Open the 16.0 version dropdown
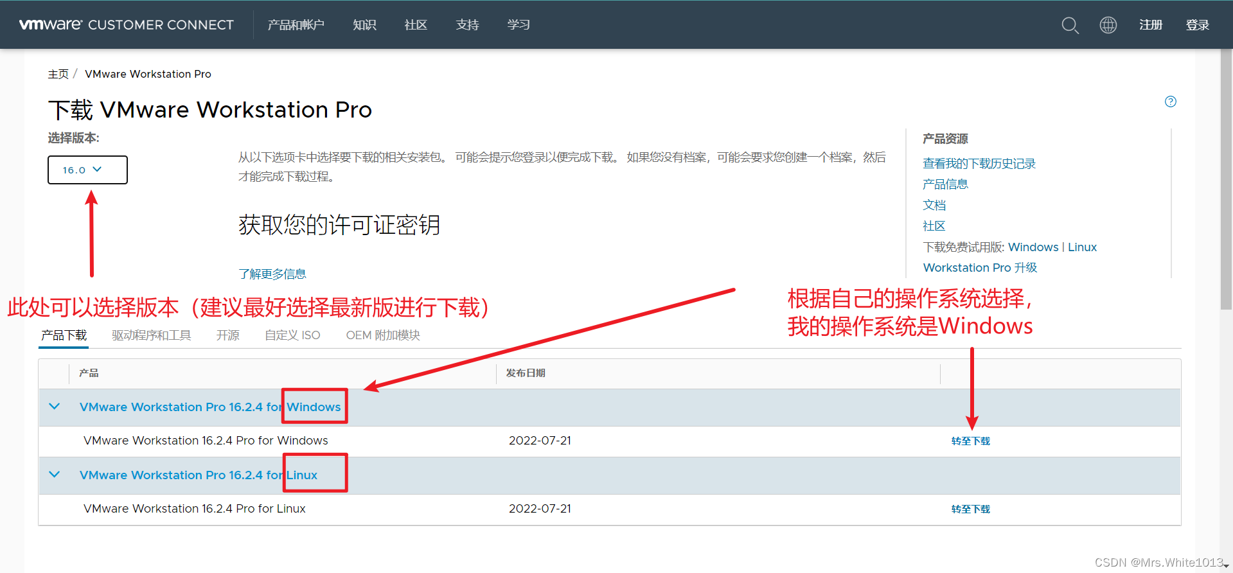The width and height of the screenshot is (1233, 573). click(x=87, y=170)
